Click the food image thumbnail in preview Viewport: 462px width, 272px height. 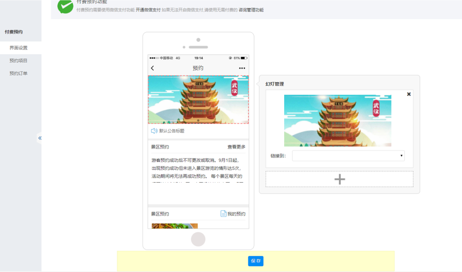[x=175, y=226]
